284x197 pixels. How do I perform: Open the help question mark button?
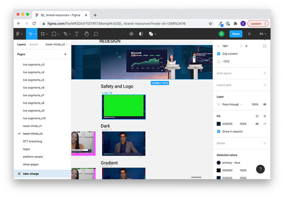(260, 169)
